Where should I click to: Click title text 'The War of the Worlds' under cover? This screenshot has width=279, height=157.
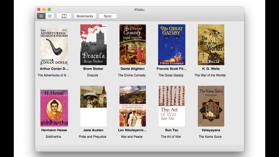pyautogui.click(x=210, y=75)
